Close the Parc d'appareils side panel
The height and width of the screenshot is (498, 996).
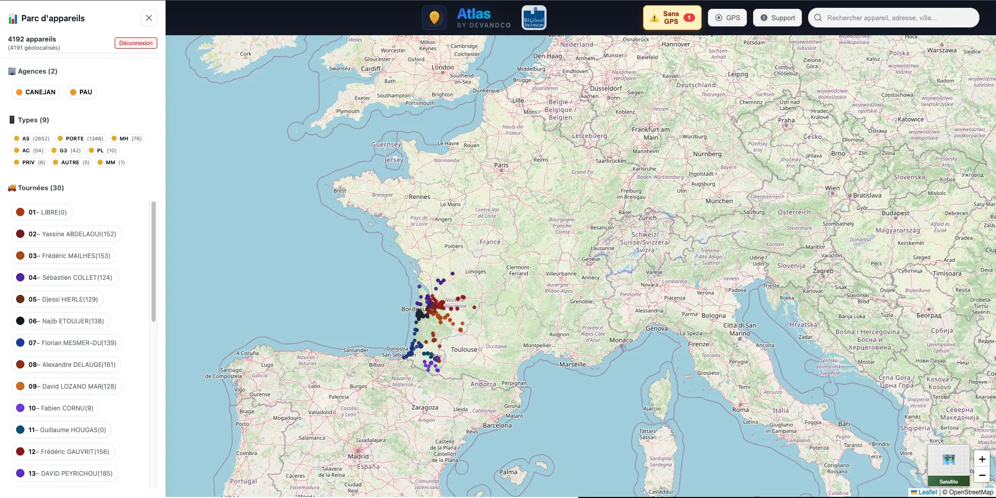(149, 18)
